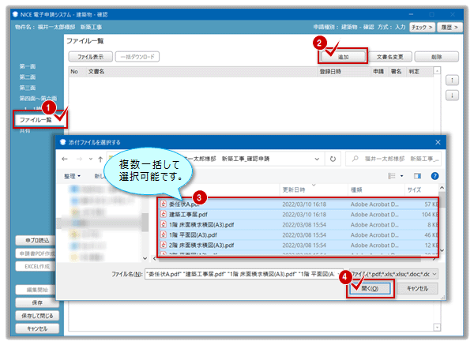
Task: Click the back arrow in file dialog
Action: tap(66, 158)
